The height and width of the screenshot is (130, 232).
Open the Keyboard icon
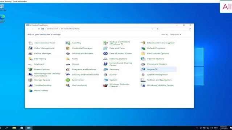pos(30,64)
